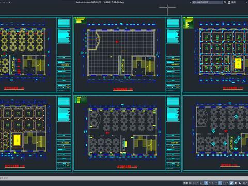Click the annotation auto-scale icon in status bar
The width and height of the screenshot is (248, 186).
(236, 183)
